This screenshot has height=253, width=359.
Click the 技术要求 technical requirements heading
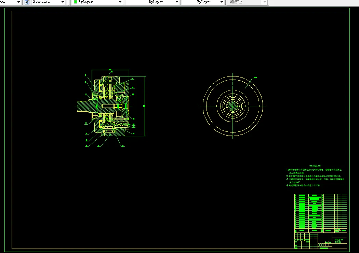315,166
